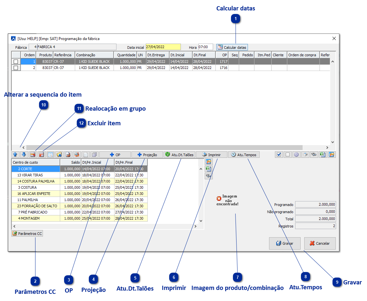Move item down with blue down arrow
367x301 pixels.
coord(24,155)
